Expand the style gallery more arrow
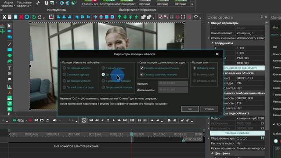Screen dimensions: 281x158 (x=192, y=4)
